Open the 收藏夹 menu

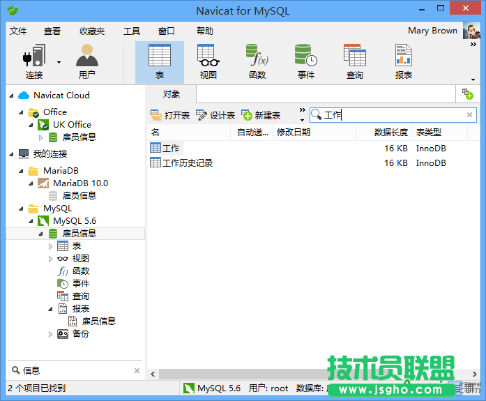[x=92, y=31]
